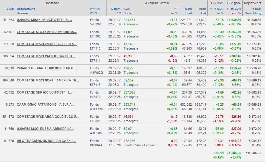265x162 pixels.
Task: Click the pink descending sort arrow
Action: click(233, 13)
